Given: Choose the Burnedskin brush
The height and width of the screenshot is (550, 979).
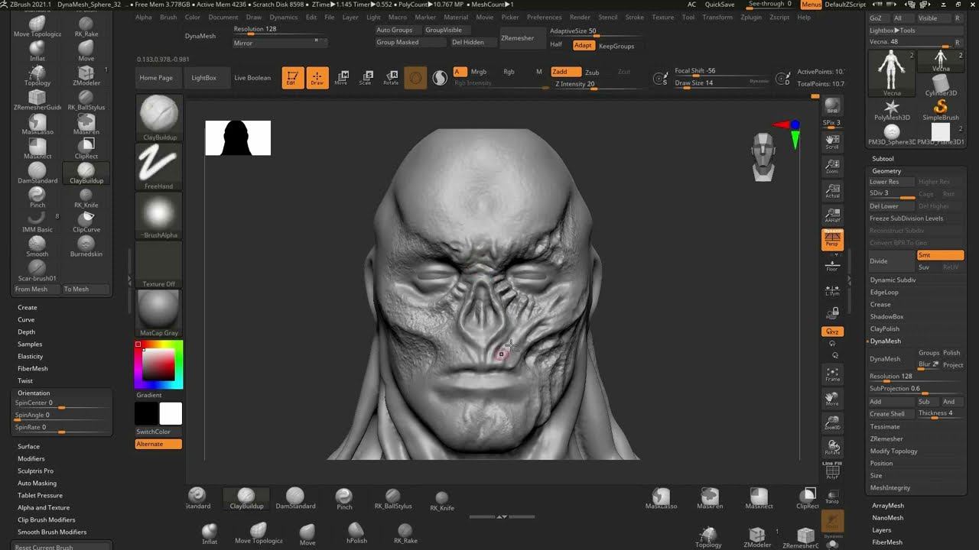Looking at the screenshot, I should pos(86,246).
